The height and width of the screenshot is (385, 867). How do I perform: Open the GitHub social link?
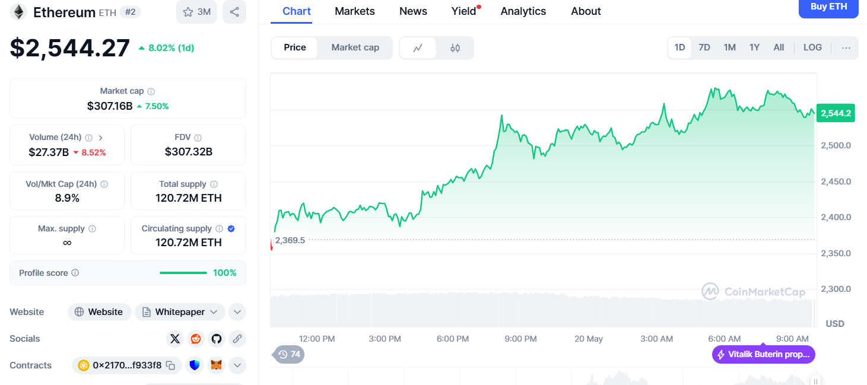(x=216, y=339)
